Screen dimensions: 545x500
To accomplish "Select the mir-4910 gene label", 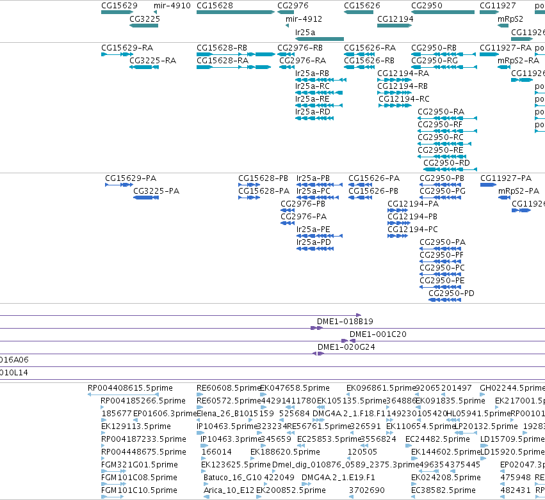I will [x=172, y=6].
